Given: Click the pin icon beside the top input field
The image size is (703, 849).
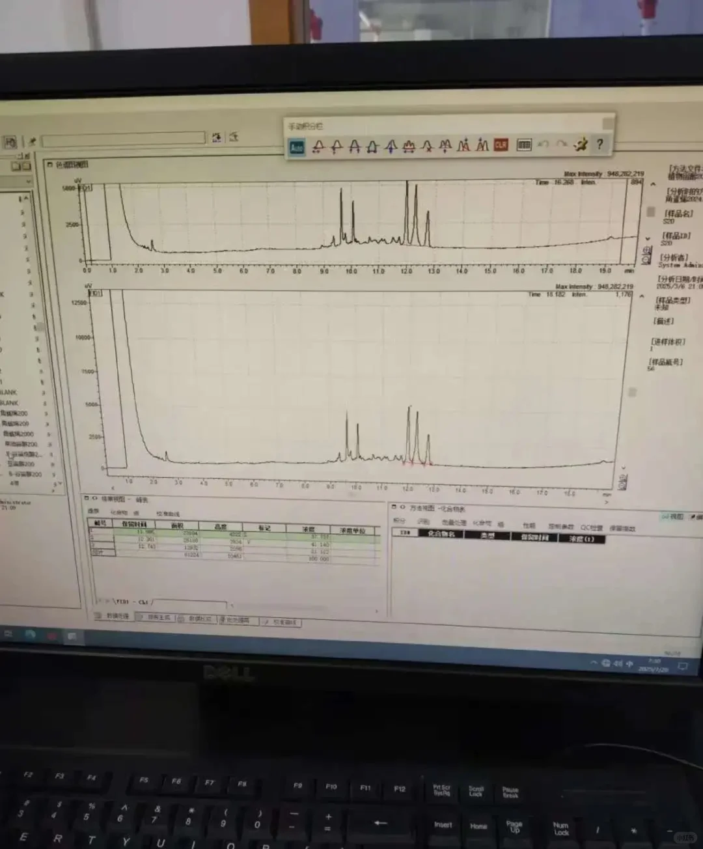Looking at the screenshot, I should point(31,141).
